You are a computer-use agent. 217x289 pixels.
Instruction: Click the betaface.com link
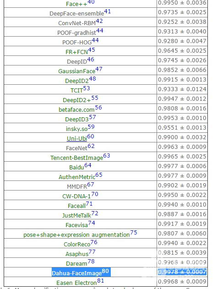pyautogui.click(x=76, y=109)
